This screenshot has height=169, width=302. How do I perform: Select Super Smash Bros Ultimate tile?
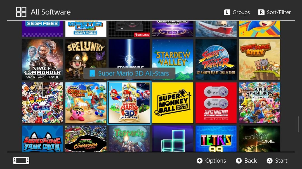pyautogui.click(x=259, y=103)
